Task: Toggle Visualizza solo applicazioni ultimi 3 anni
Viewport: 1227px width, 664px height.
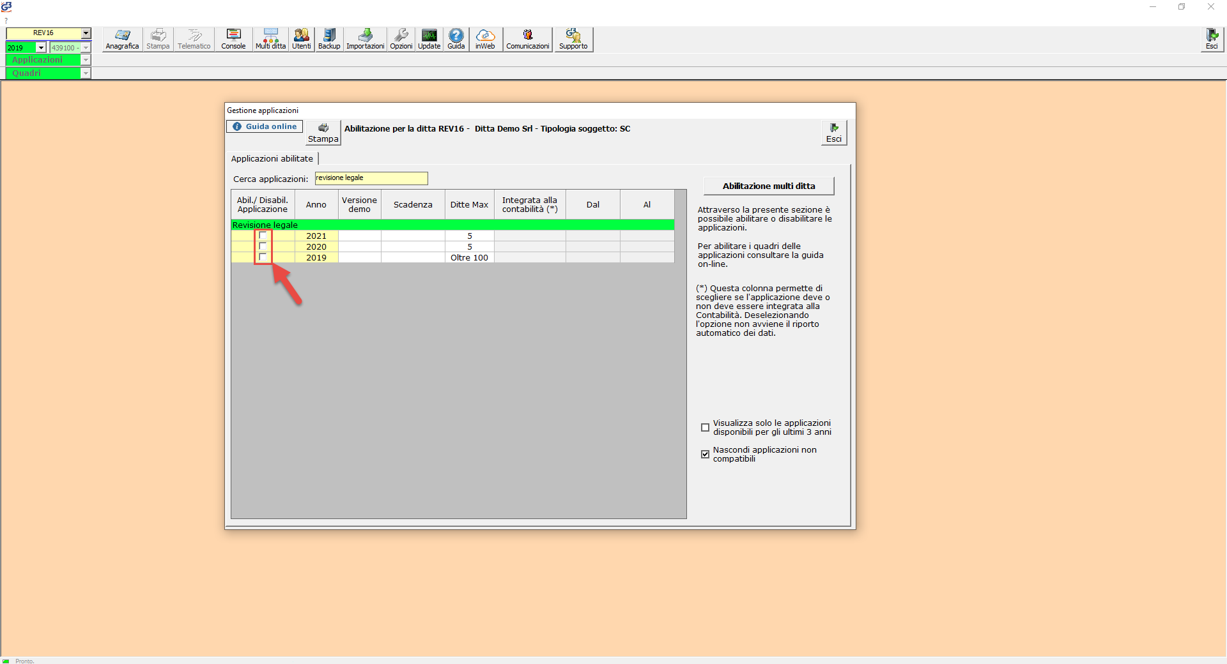Action: [x=705, y=428]
